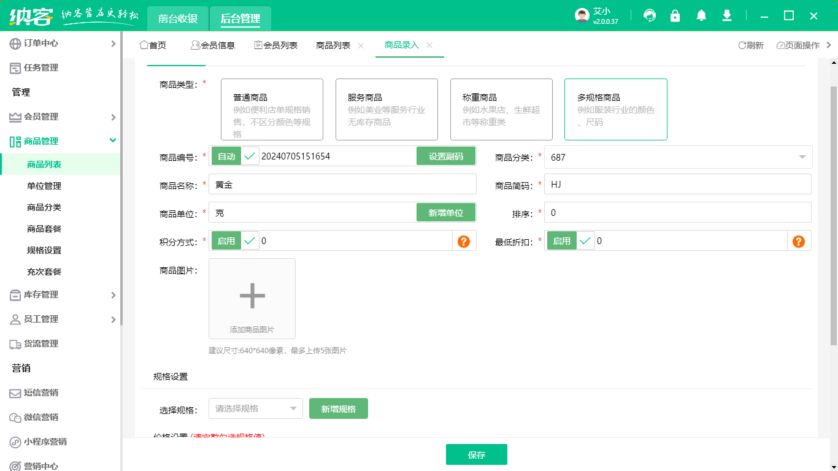Click the help icon beside 积分方式 field
The height and width of the screenshot is (471, 838).
(464, 241)
